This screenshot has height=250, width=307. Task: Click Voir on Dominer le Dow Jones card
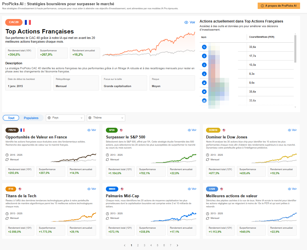[292, 130]
